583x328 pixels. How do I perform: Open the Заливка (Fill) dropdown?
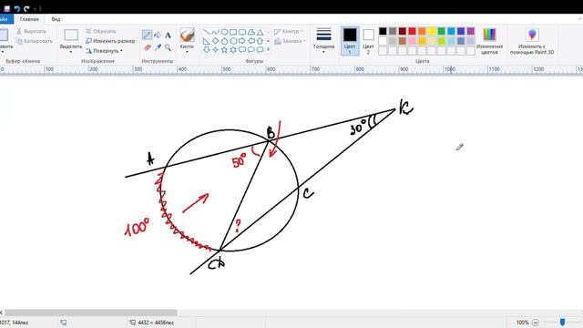[x=290, y=41]
